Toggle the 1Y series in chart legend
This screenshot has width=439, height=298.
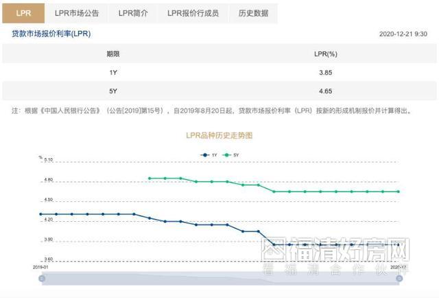(x=209, y=155)
